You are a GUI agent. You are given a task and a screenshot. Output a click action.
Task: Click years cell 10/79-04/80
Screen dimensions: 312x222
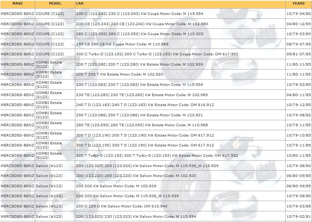click(298, 14)
